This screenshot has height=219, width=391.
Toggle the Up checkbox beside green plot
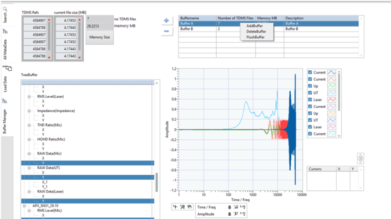[x=310, y=86]
